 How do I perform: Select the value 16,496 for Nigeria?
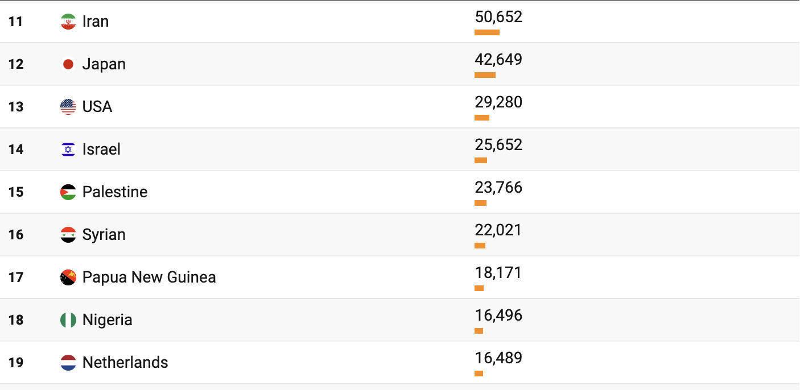click(x=498, y=316)
